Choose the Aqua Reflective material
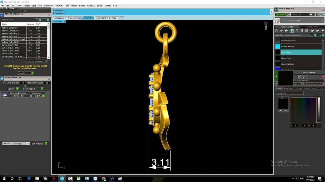This screenshot has height=182, width=325. 298,46
